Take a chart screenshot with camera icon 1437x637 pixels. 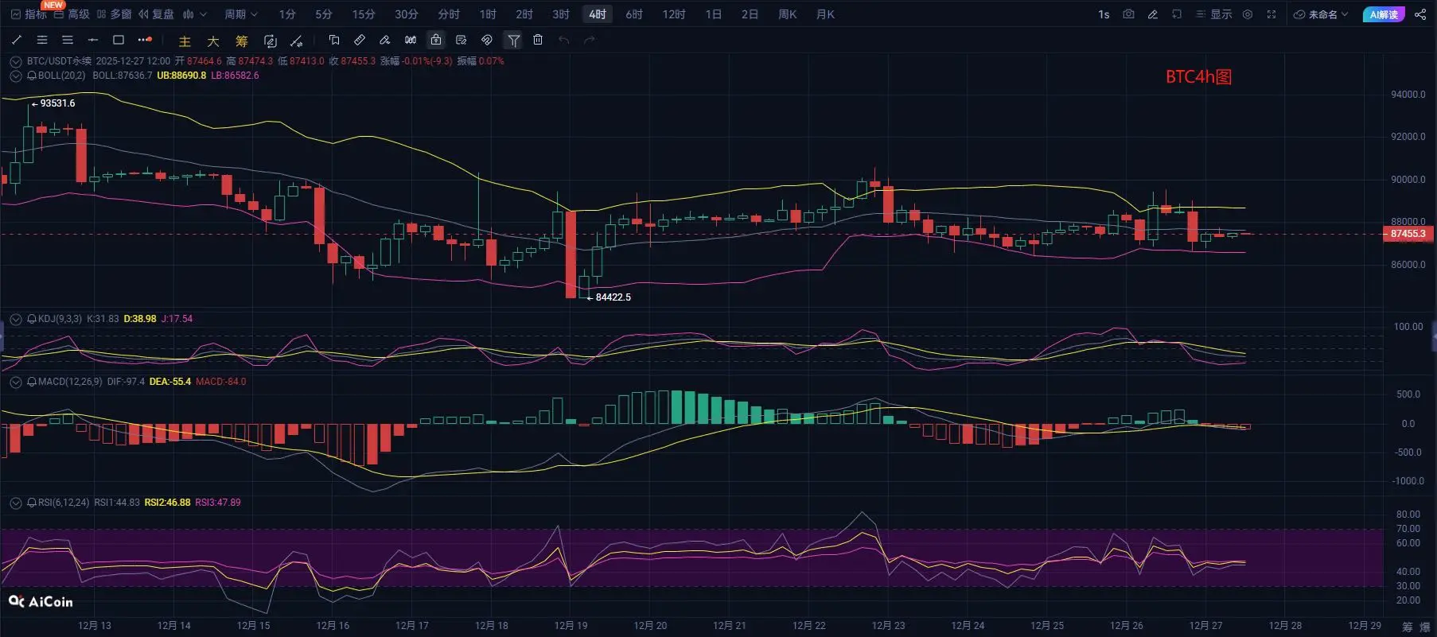click(x=1128, y=14)
